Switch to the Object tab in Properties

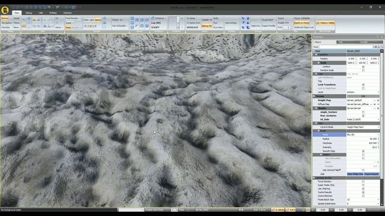coord(324,42)
